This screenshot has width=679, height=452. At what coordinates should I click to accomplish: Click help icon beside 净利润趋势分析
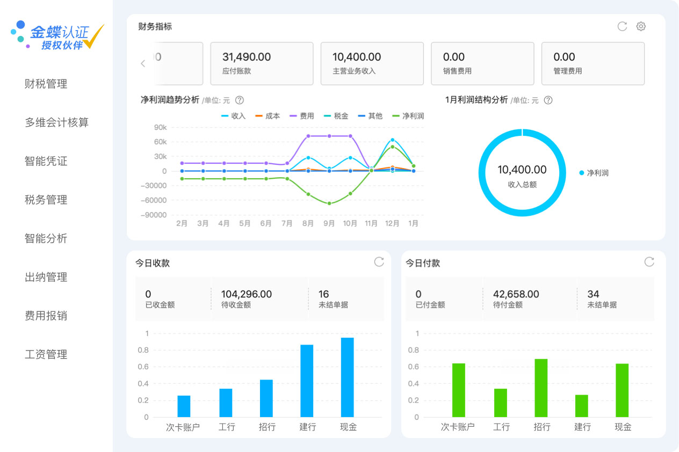[x=240, y=100]
